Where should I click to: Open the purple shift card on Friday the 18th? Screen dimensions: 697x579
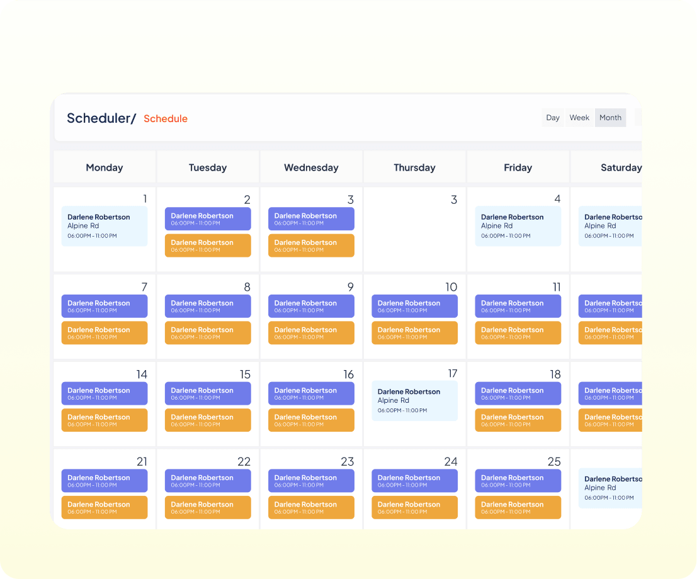point(518,393)
